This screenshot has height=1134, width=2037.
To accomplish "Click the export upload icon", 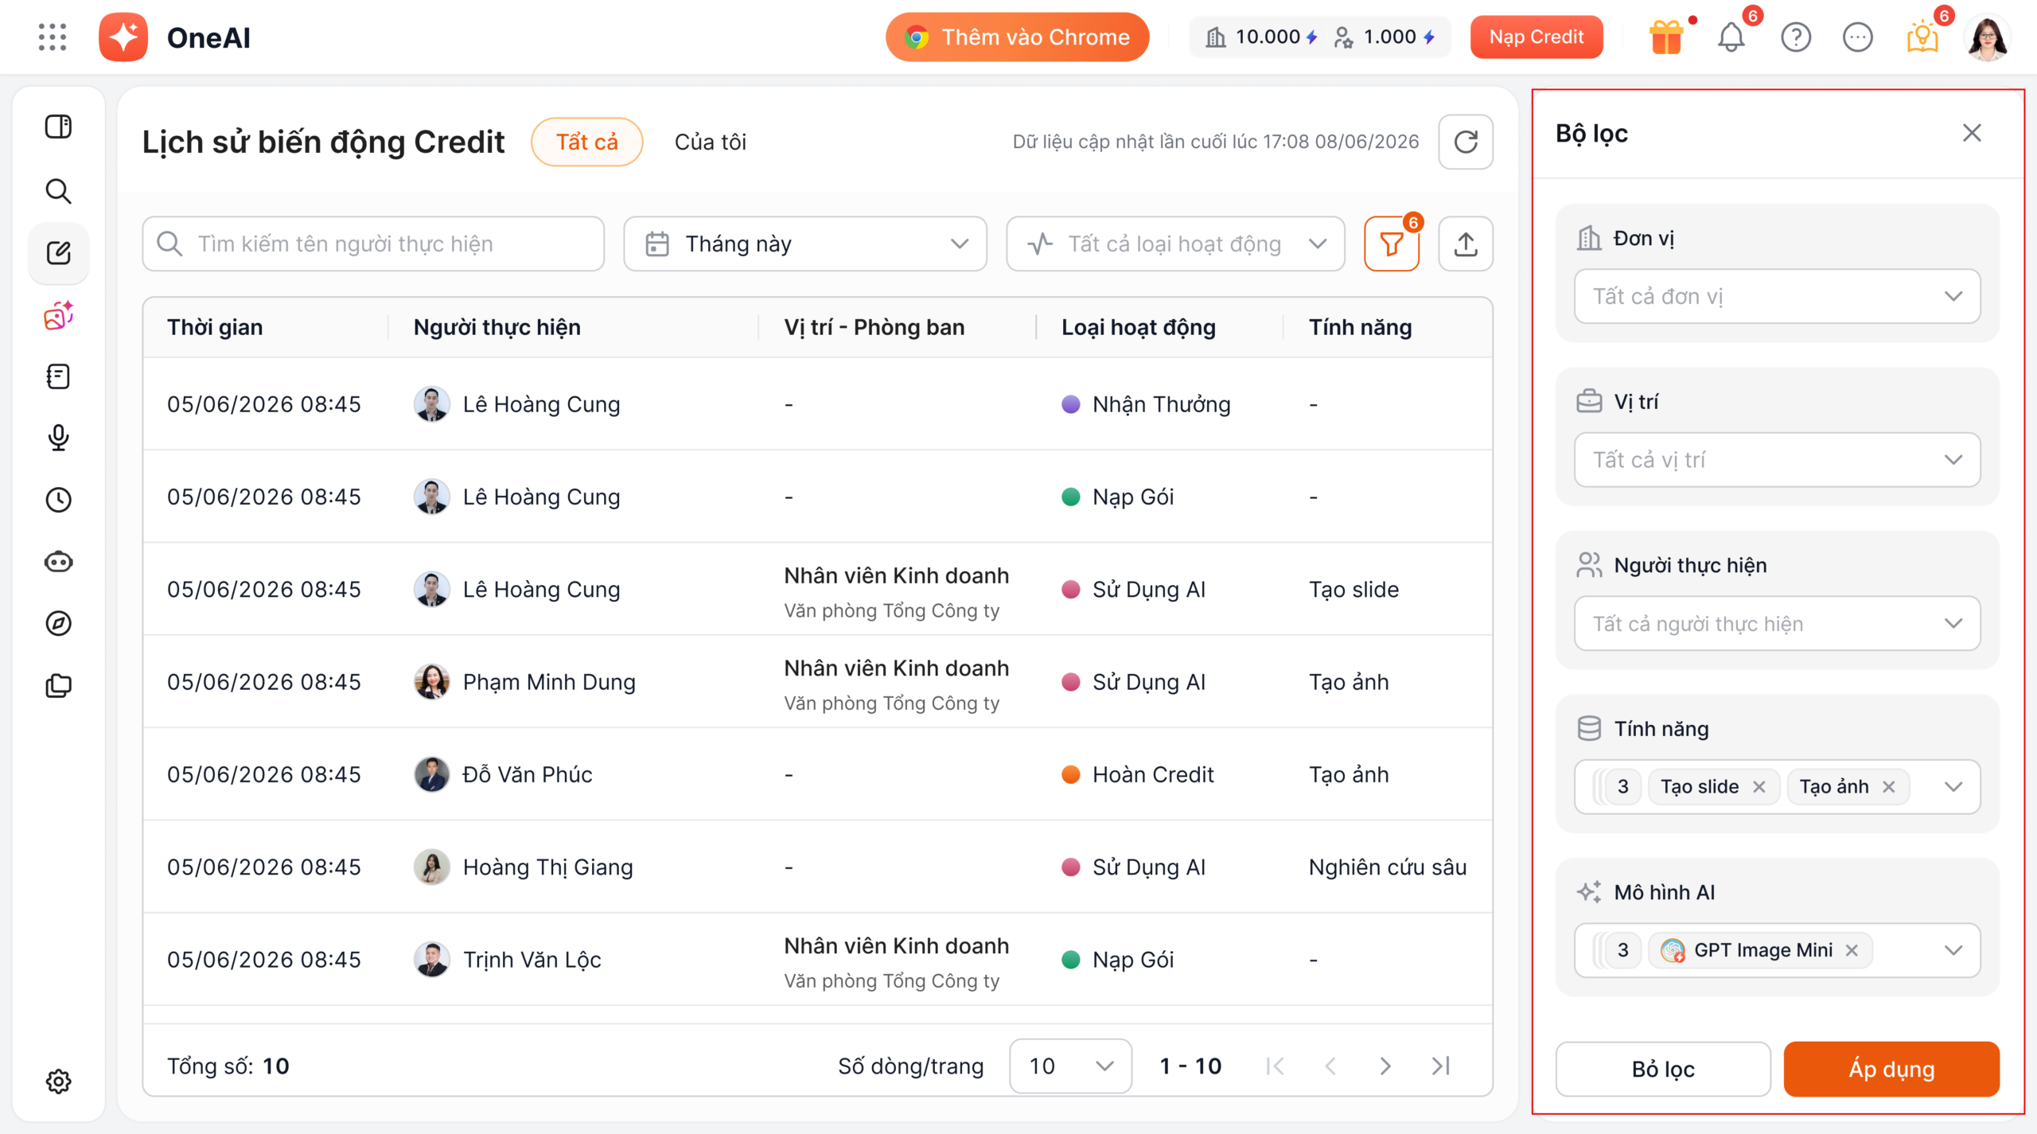I will (x=1466, y=244).
